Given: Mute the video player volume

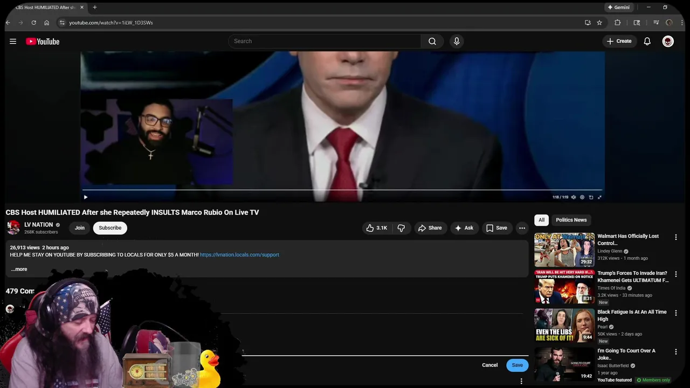Looking at the screenshot, I should coord(574,197).
